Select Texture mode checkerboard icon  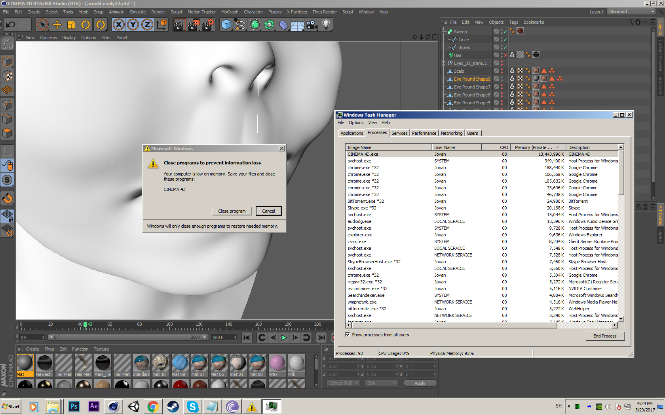(x=7, y=76)
